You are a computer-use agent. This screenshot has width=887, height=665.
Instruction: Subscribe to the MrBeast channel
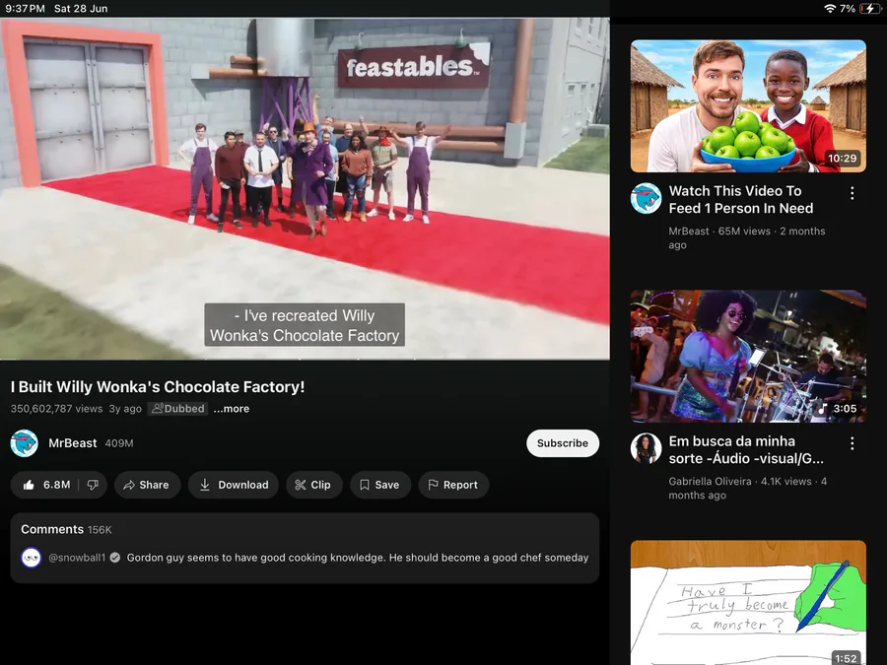563,442
